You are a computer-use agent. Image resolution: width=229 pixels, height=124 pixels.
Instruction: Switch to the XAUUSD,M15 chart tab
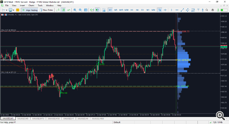(x=38, y=118)
